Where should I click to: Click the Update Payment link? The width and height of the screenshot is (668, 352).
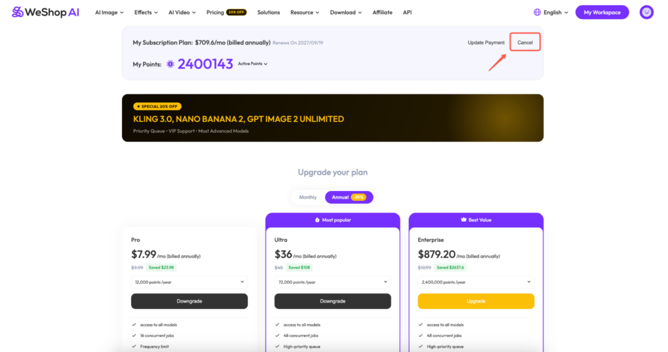tap(485, 42)
